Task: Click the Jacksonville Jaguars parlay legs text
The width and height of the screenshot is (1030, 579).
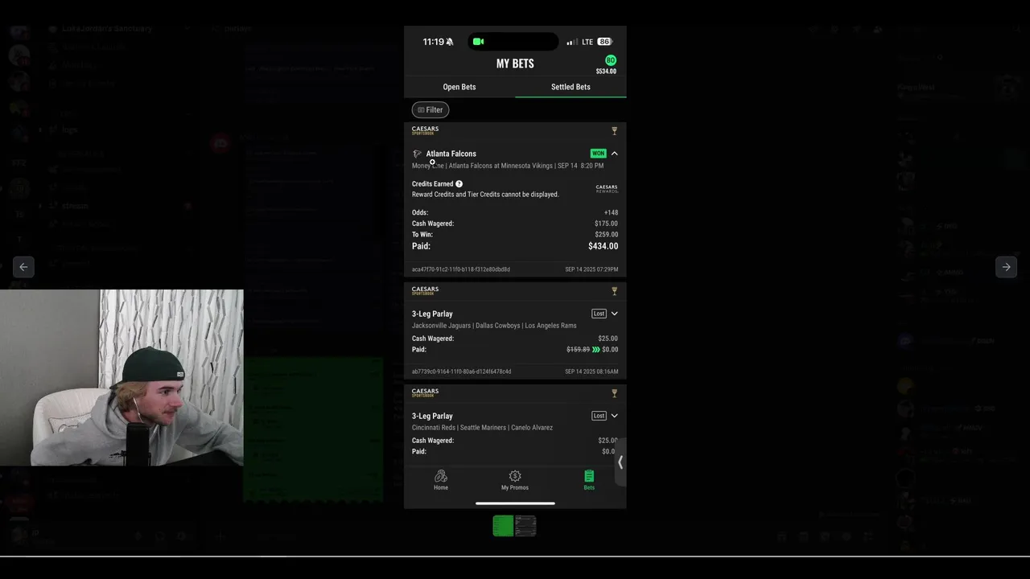Action: point(494,326)
